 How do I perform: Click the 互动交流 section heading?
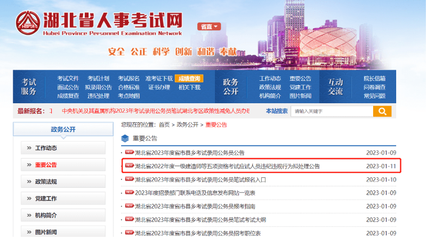coord(335,87)
